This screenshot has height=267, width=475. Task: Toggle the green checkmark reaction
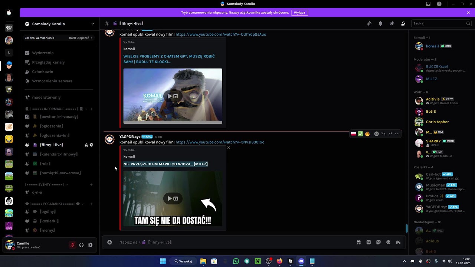click(360, 134)
